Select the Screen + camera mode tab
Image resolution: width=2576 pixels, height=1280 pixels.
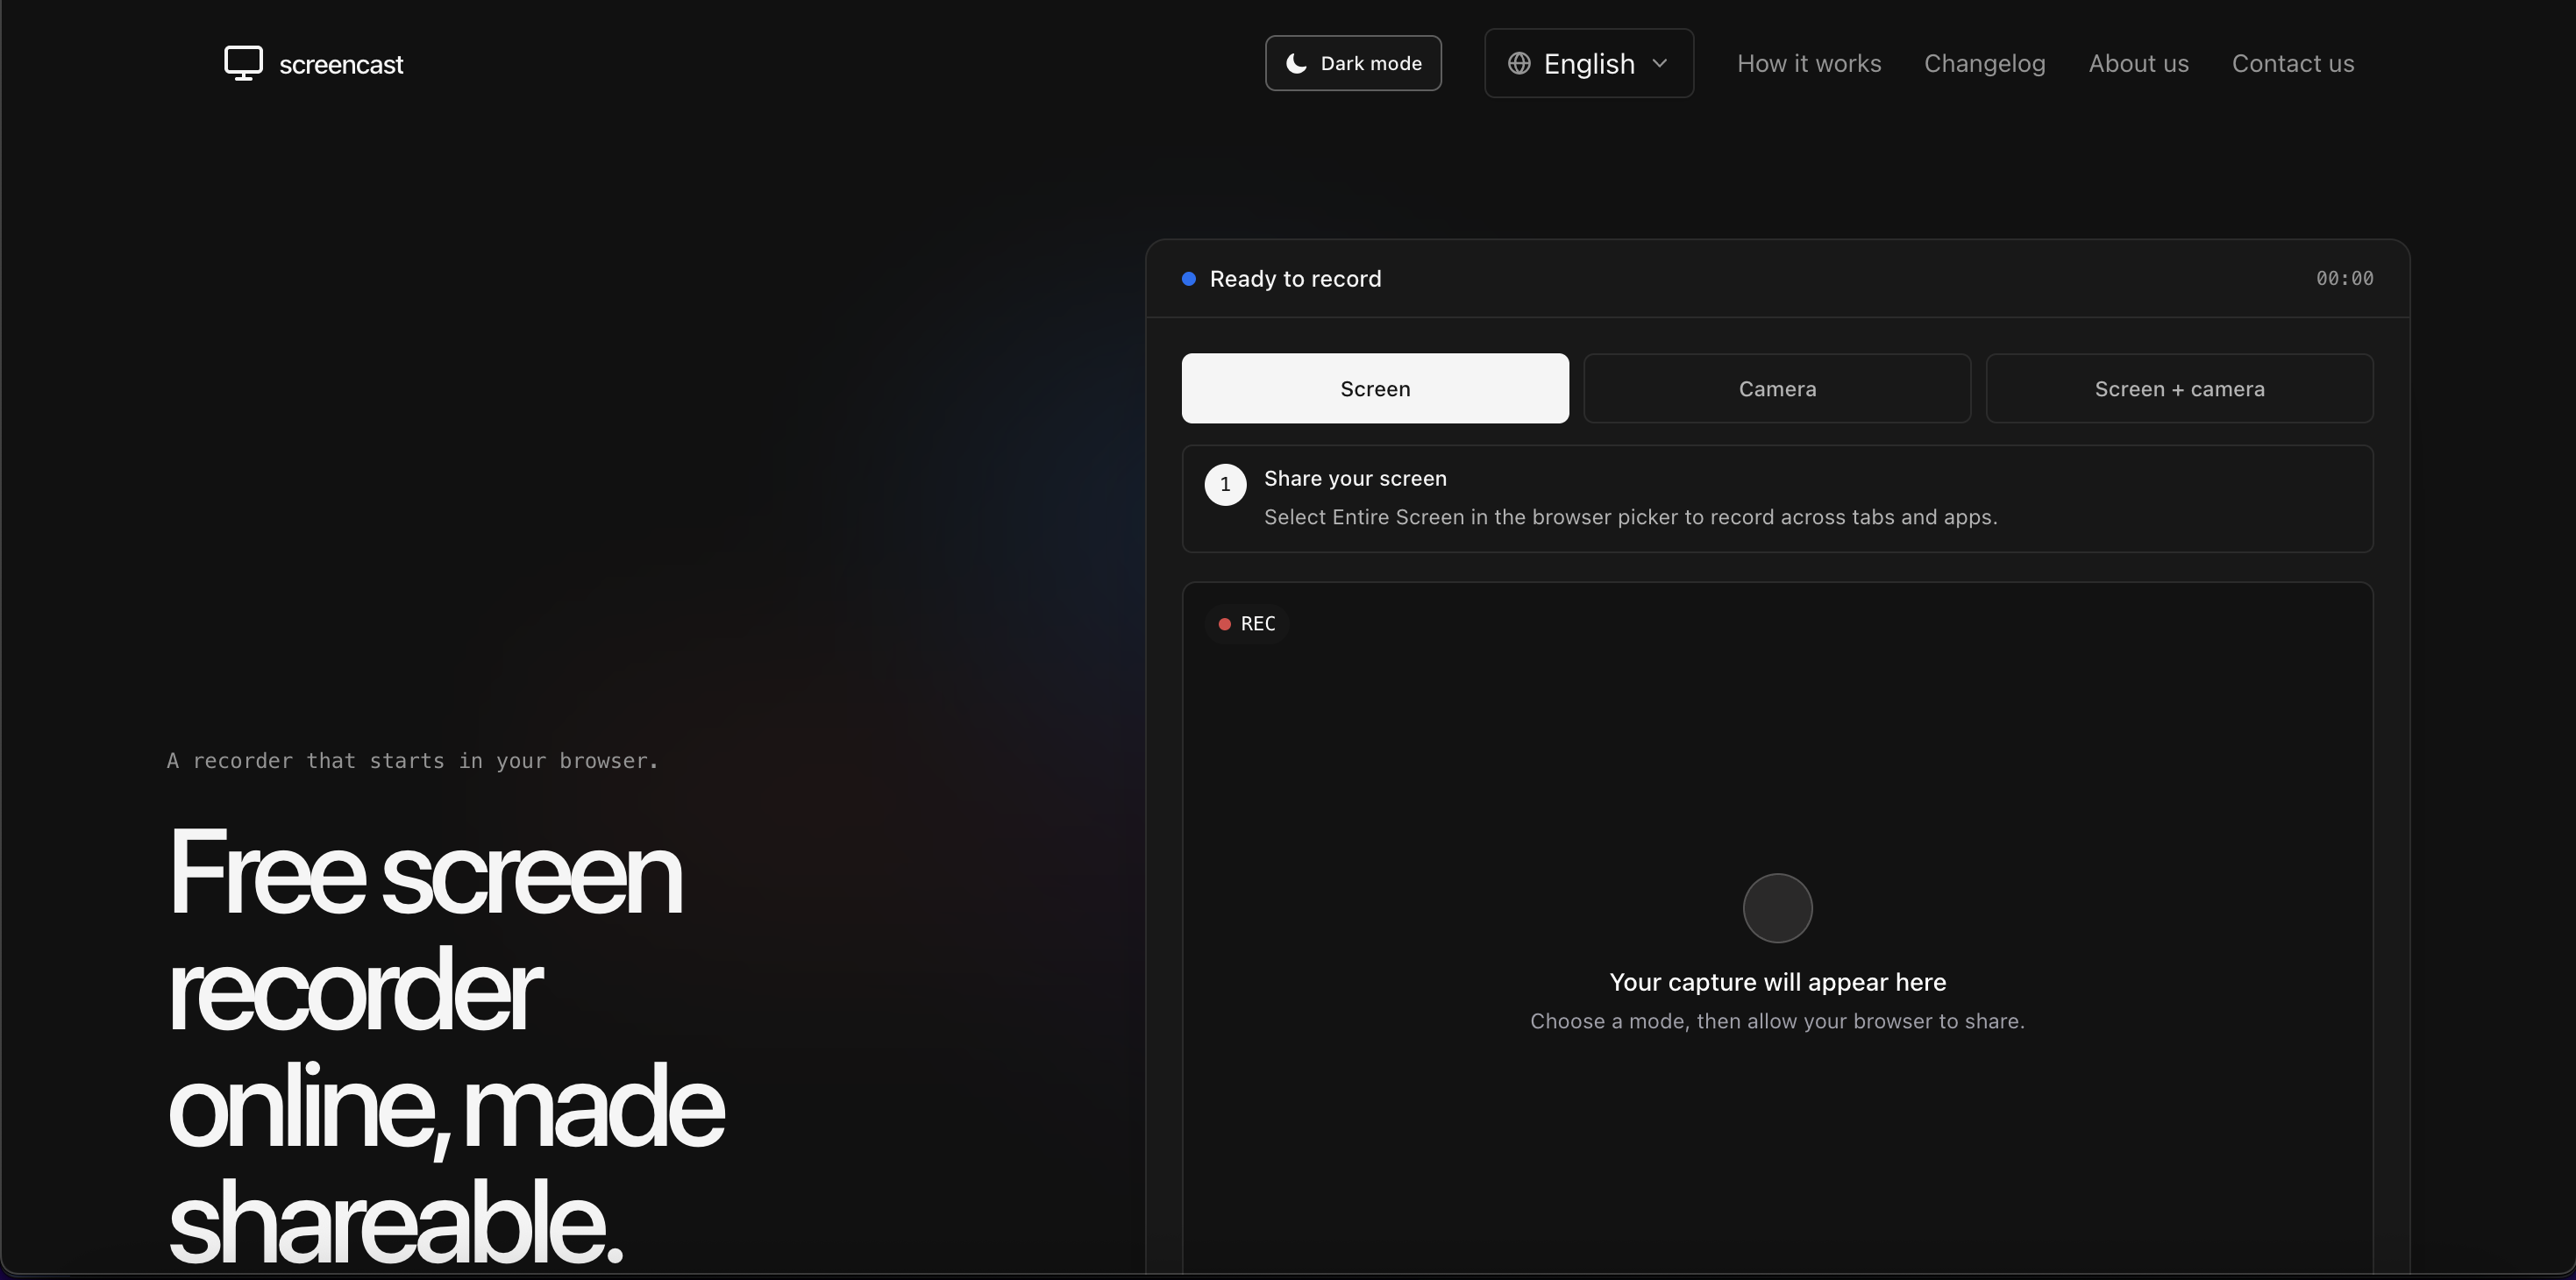click(2179, 388)
